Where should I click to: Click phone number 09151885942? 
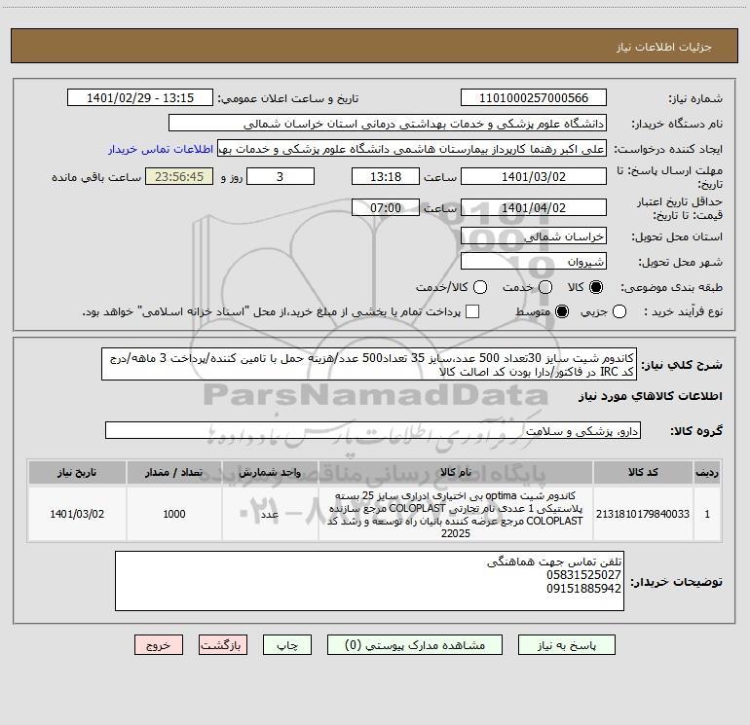click(583, 589)
